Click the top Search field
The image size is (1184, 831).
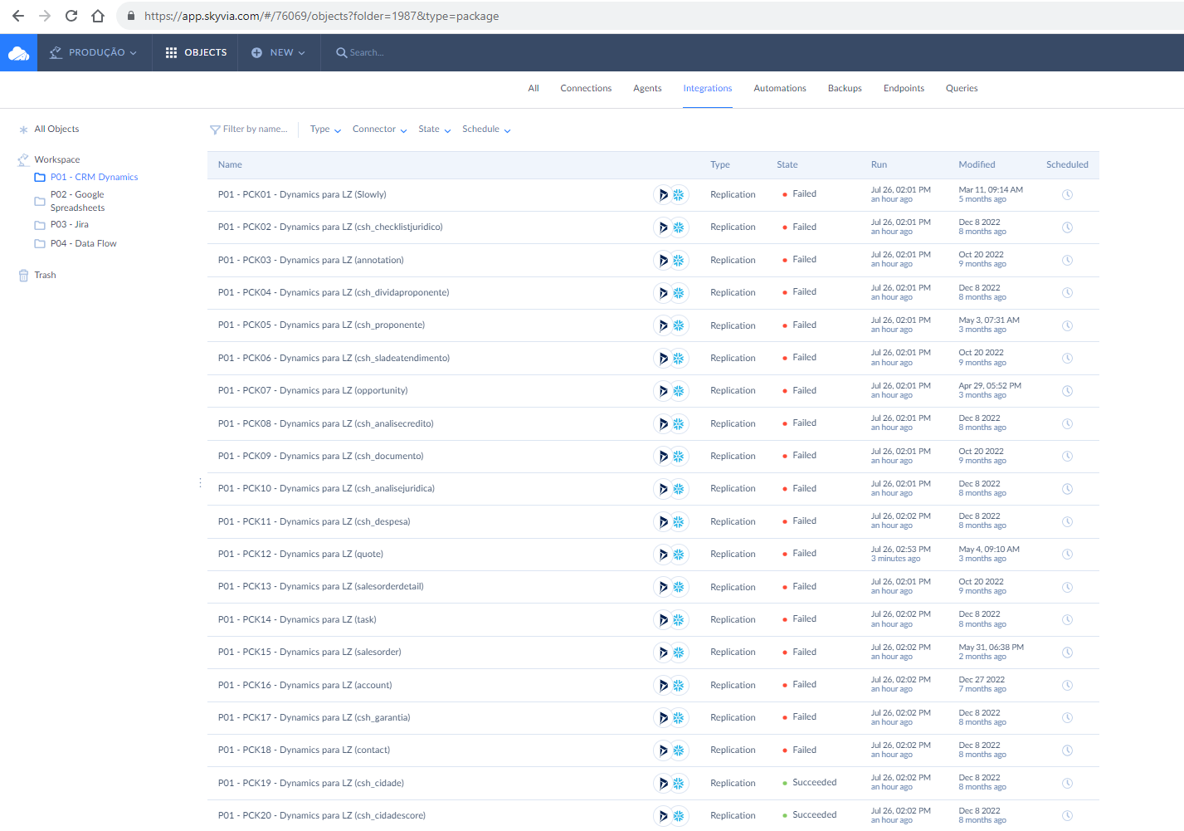pos(366,53)
